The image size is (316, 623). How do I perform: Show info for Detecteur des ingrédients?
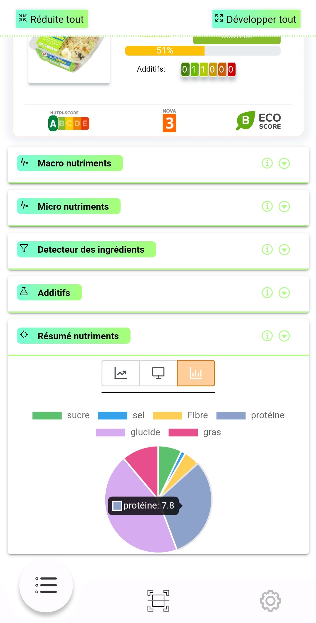click(267, 249)
